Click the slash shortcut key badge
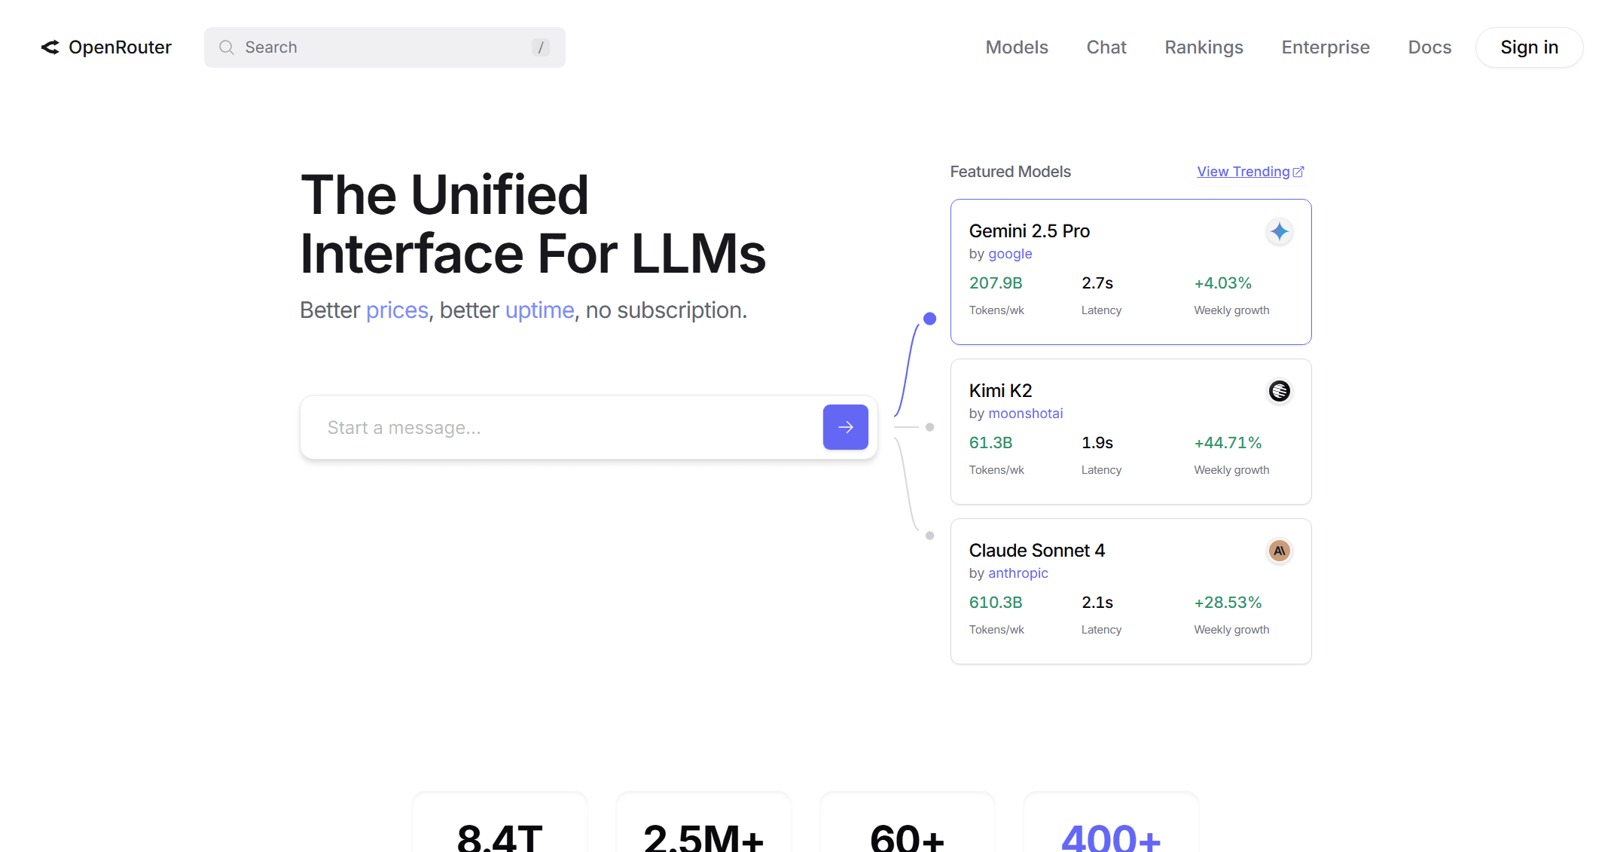Viewport: 1611px width, 852px height. pyautogui.click(x=540, y=47)
